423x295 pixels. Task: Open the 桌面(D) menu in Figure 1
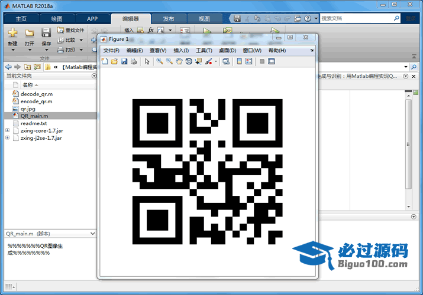[227, 51]
